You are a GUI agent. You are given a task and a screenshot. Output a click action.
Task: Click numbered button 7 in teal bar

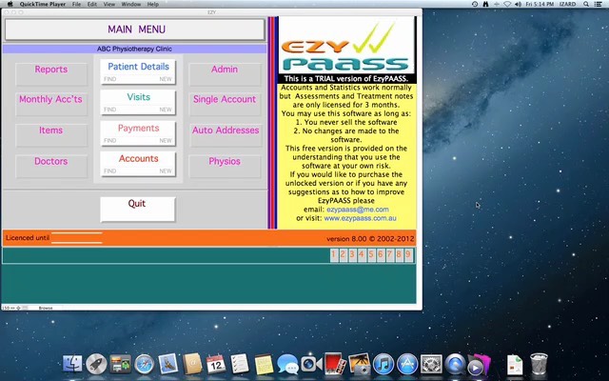tap(389, 255)
